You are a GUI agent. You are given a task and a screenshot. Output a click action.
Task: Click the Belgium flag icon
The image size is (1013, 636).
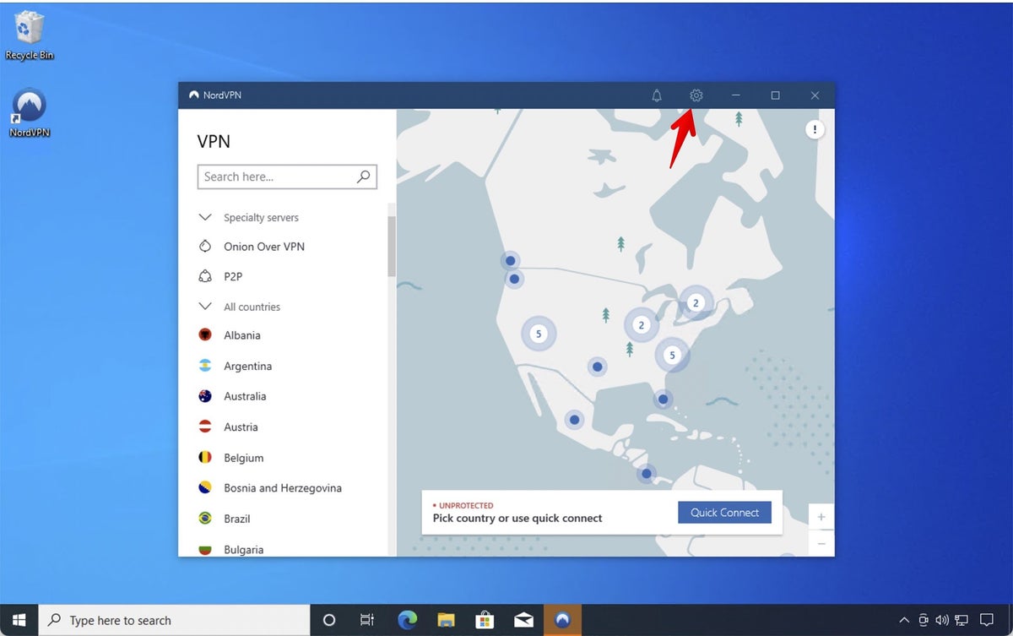click(204, 457)
